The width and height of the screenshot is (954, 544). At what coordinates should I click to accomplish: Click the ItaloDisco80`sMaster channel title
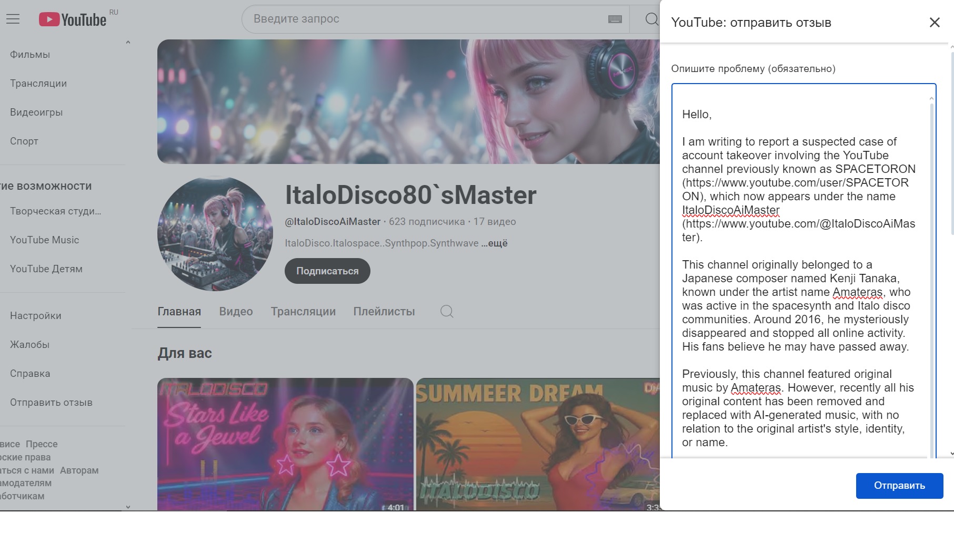[x=411, y=195]
